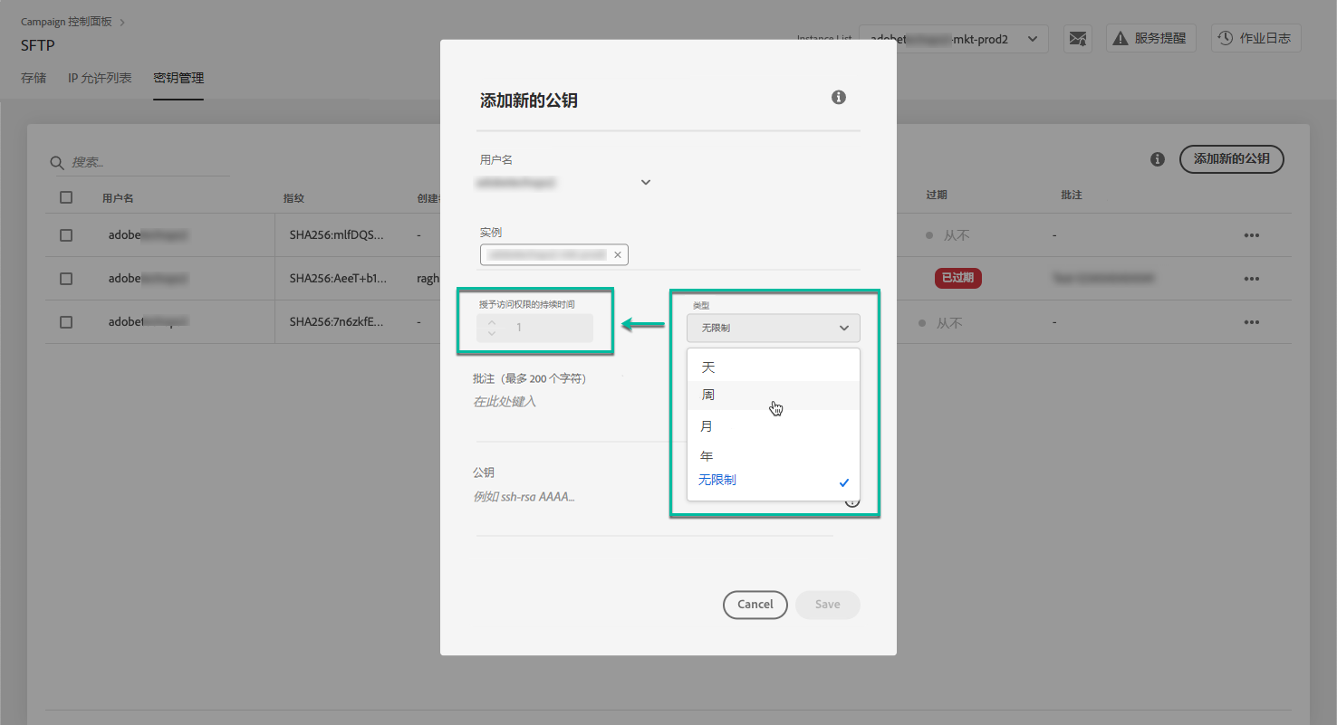The image size is (1337, 725).
Task: Click the 指纹 column header
Action: [293, 197]
